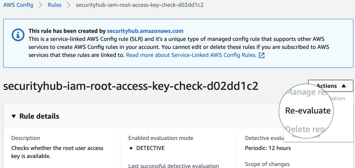Screen dimensions: 355x168
Task: Navigate to Rules in the breadcrumb
Action: coord(54,5)
